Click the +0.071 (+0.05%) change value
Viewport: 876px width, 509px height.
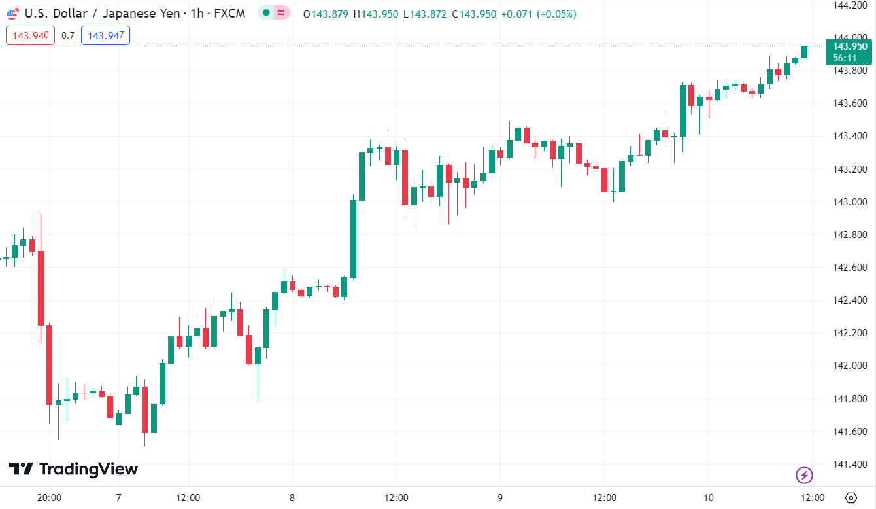point(539,14)
